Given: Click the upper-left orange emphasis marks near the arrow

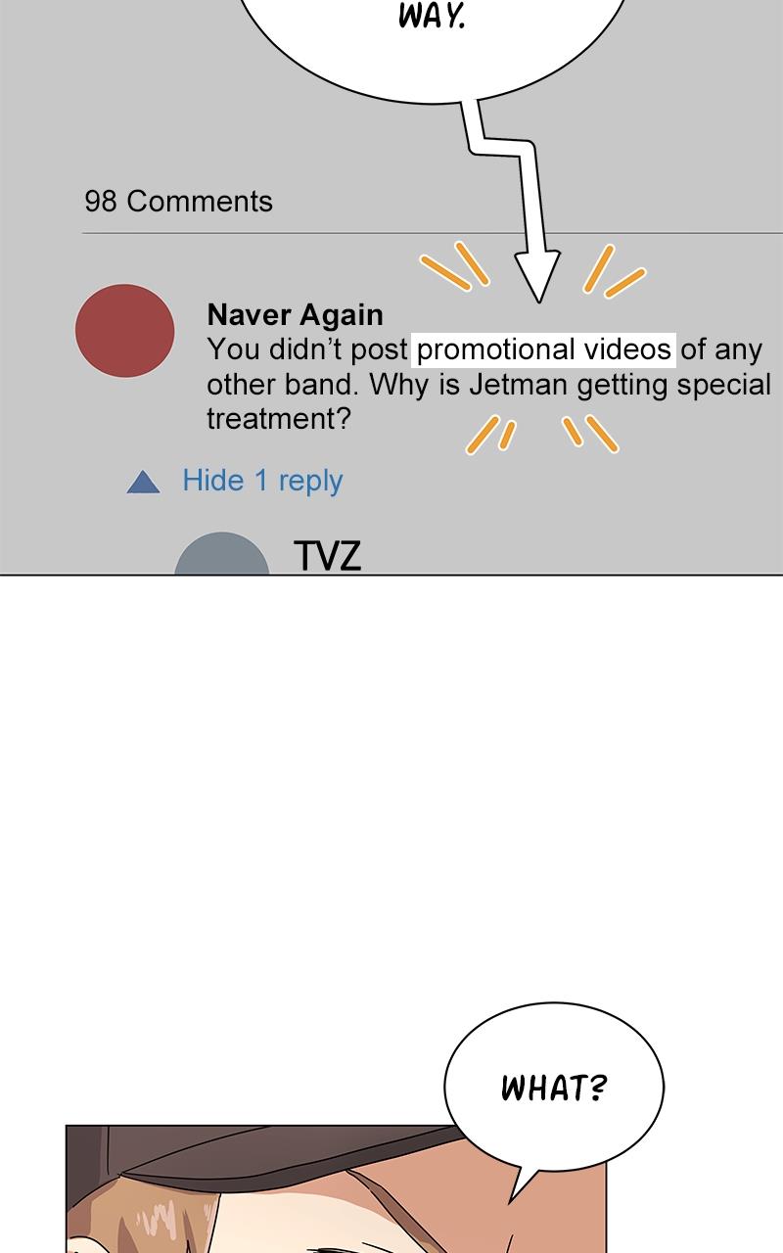Looking at the screenshot, I should coord(455,265).
